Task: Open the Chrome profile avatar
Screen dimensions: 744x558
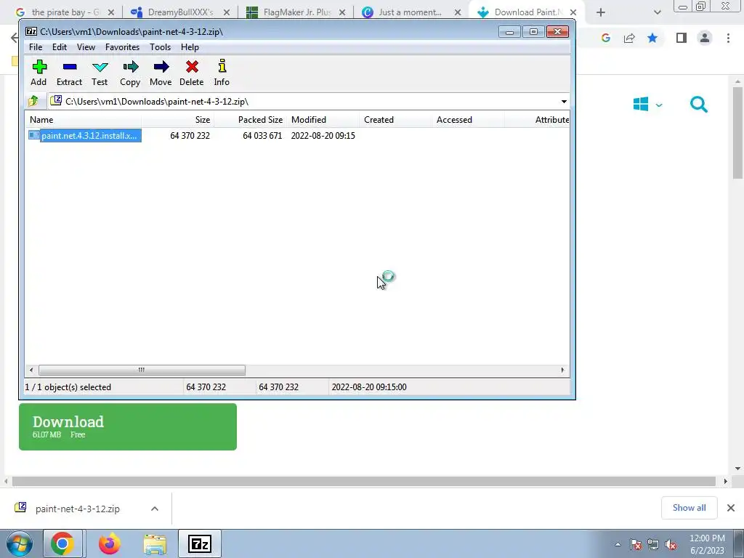Action: click(x=705, y=38)
